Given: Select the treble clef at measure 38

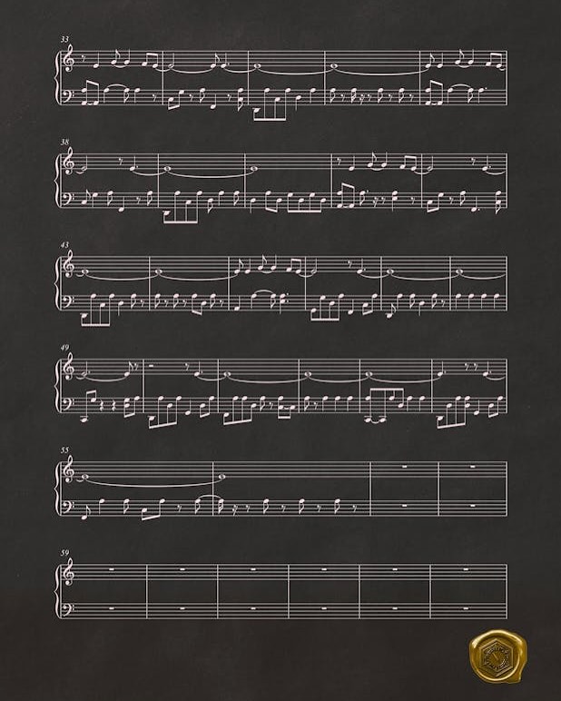Looking at the screenshot, I should (70, 163).
